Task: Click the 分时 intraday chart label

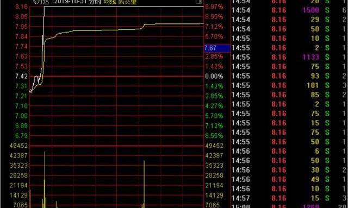Action: (x=95, y=2)
